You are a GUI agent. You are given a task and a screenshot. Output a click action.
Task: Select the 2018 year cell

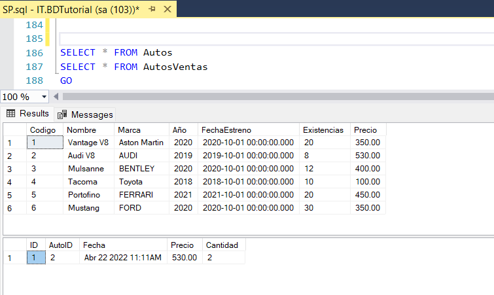click(183, 182)
